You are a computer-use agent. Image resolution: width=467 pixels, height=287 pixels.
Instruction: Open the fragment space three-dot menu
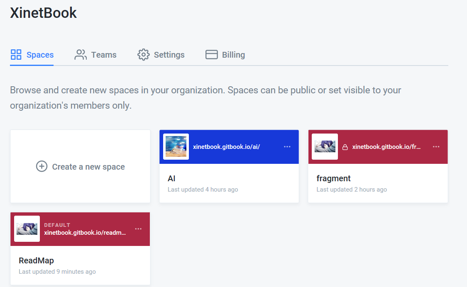pos(436,147)
